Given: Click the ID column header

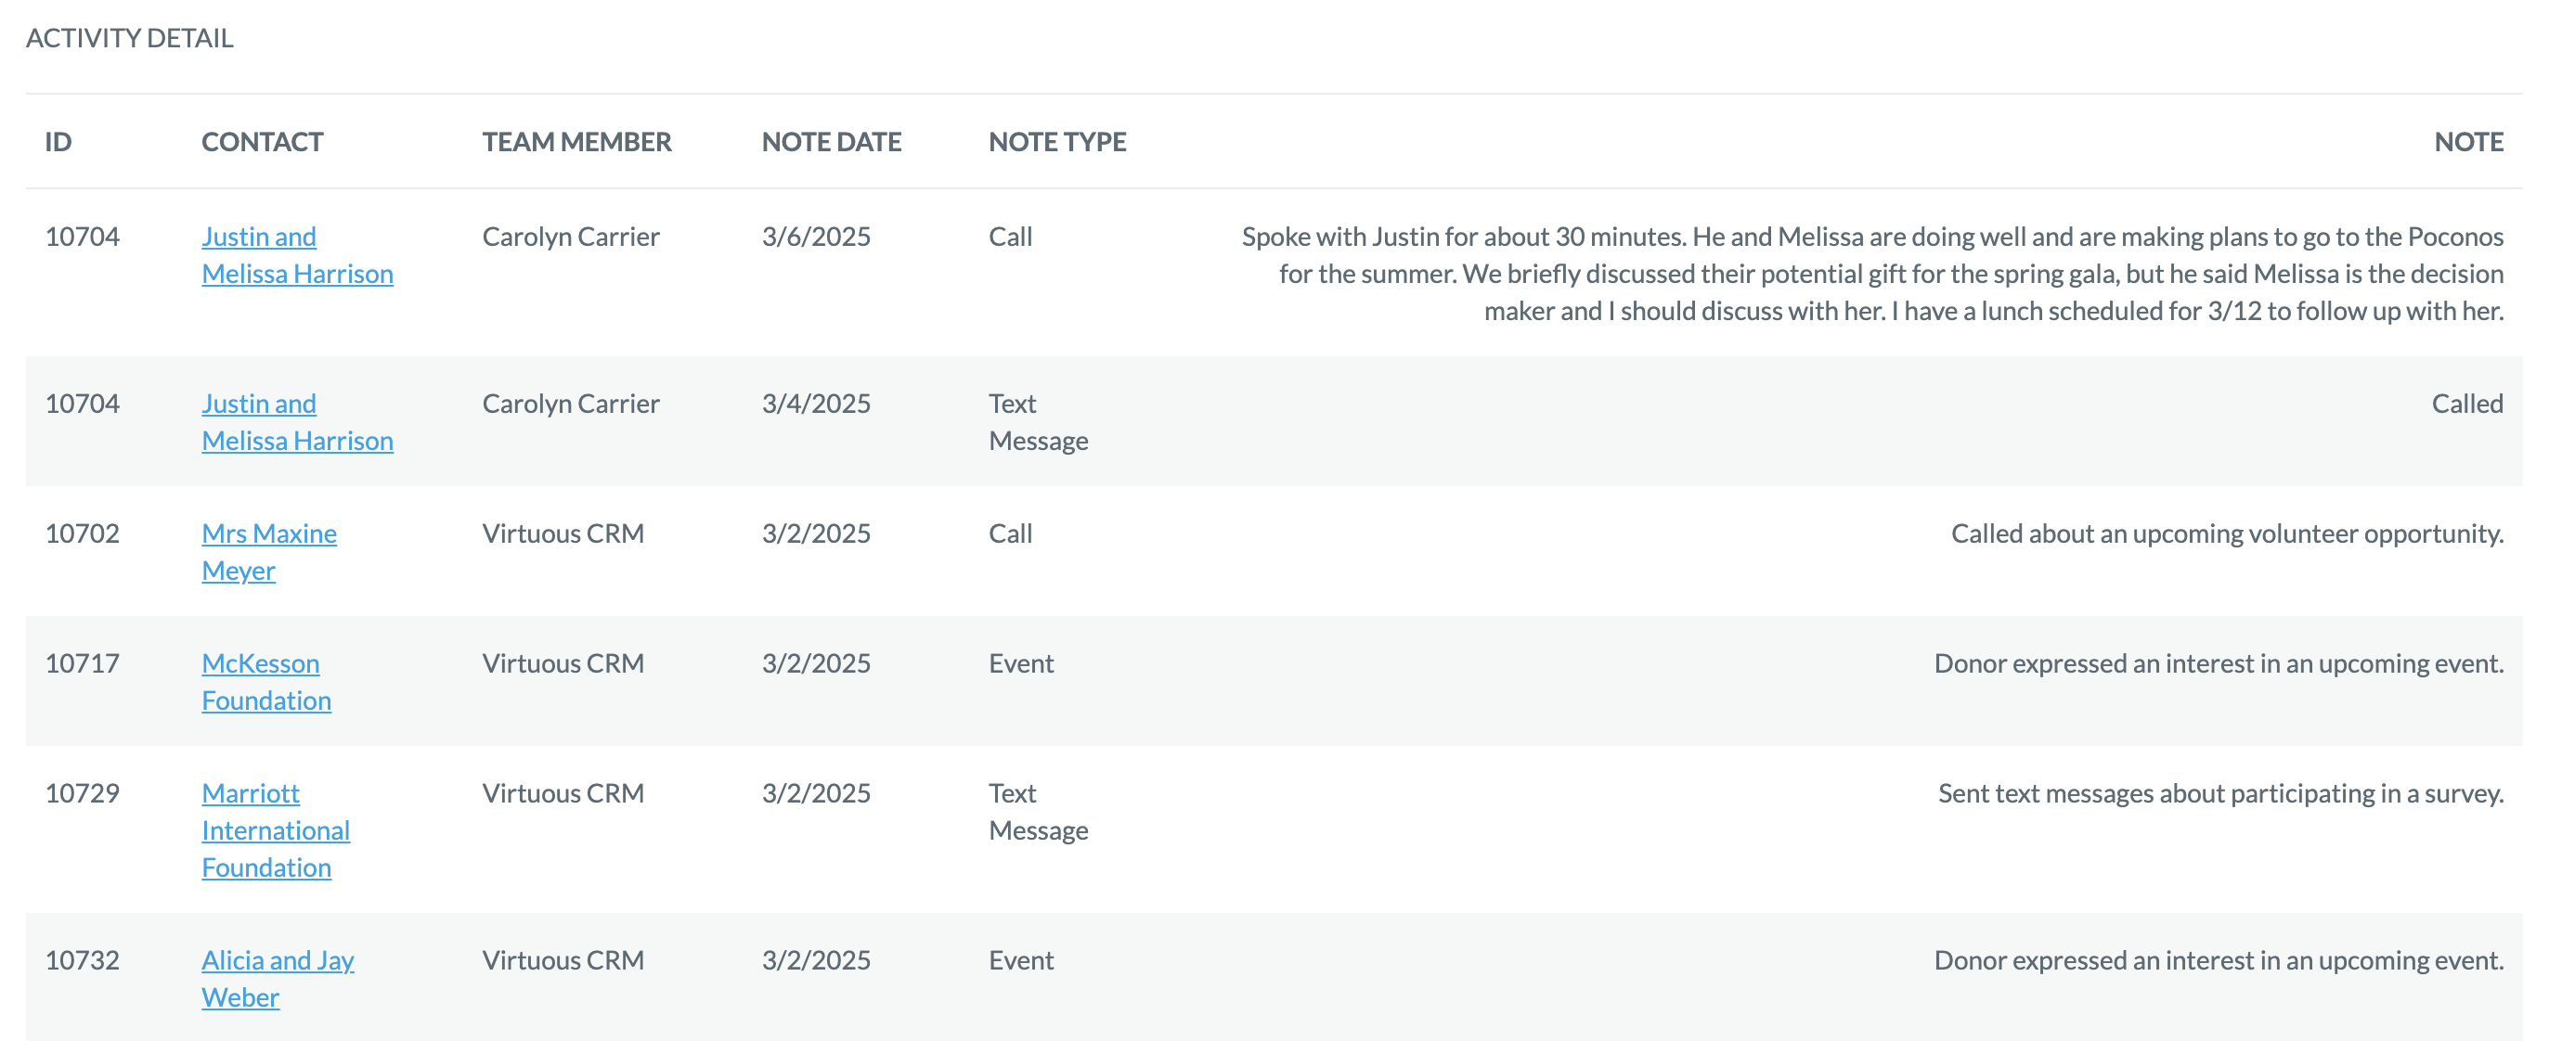Looking at the screenshot, I should [x=58, y=141].
